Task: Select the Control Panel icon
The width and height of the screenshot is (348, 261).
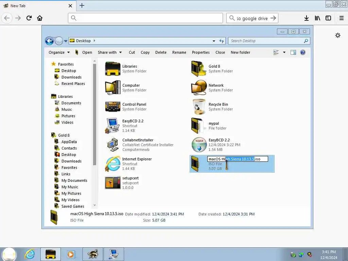Action: pyautogui.click(x=113, y=107)
